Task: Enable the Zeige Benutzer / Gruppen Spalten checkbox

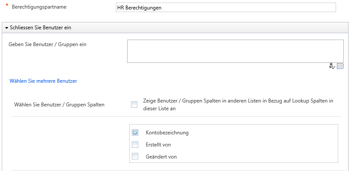Action: click(134, 105)
